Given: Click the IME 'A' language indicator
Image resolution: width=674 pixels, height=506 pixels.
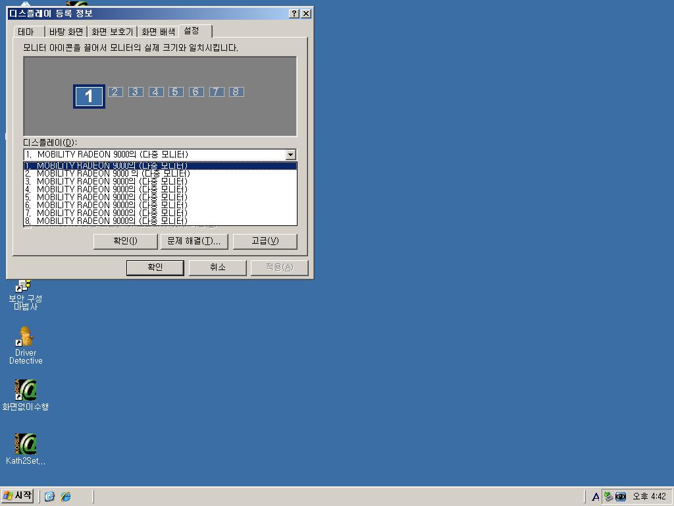Looking at the screenshot, I should tap(595, 497).
